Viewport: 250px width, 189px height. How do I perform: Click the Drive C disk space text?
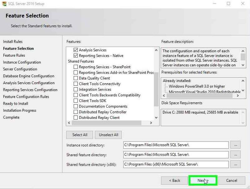(x=200, y=112)
